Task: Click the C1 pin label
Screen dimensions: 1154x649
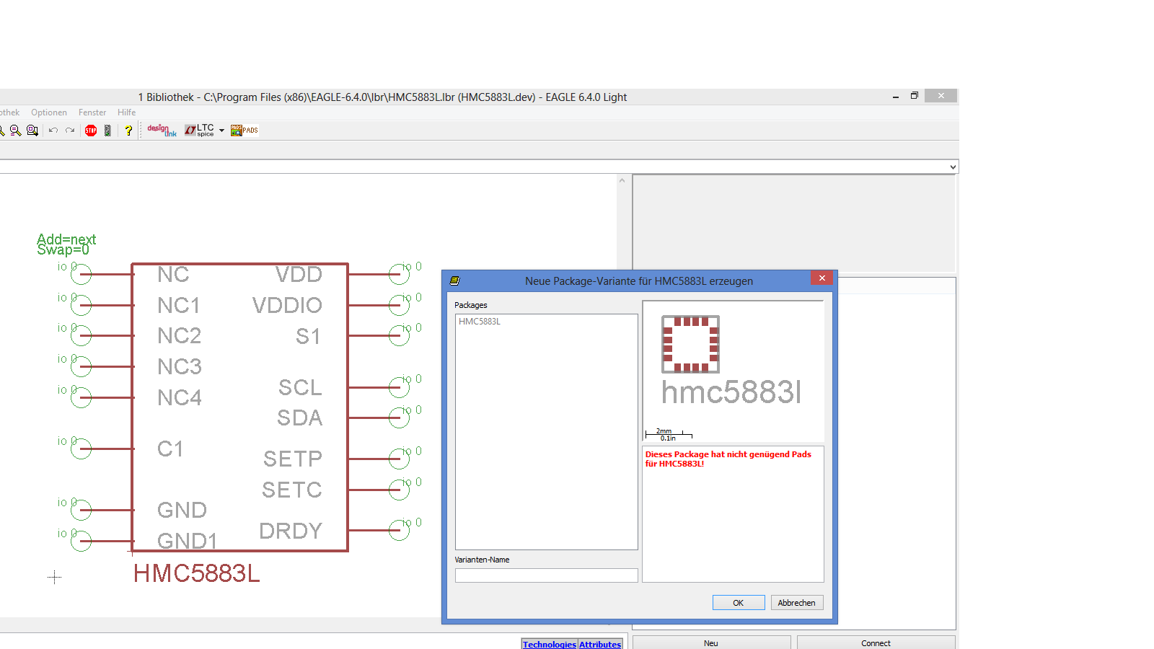Action: (170, 449)
